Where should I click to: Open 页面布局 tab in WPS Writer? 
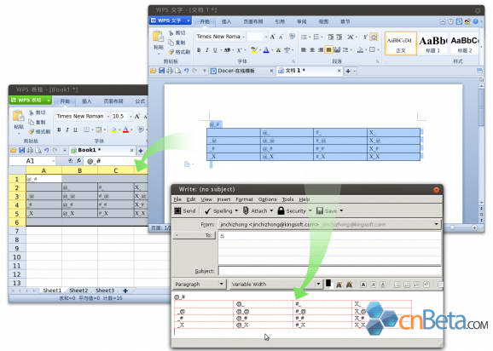253,21
